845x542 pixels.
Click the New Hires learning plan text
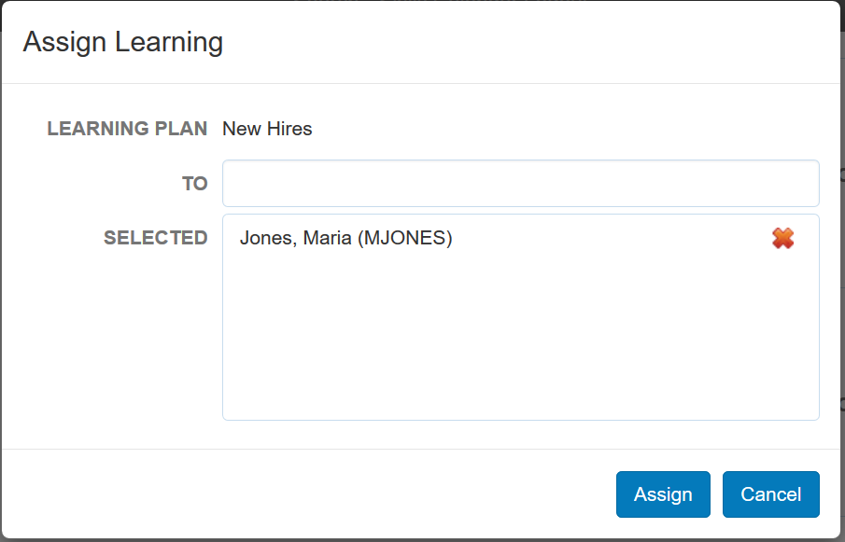(267, 129)
